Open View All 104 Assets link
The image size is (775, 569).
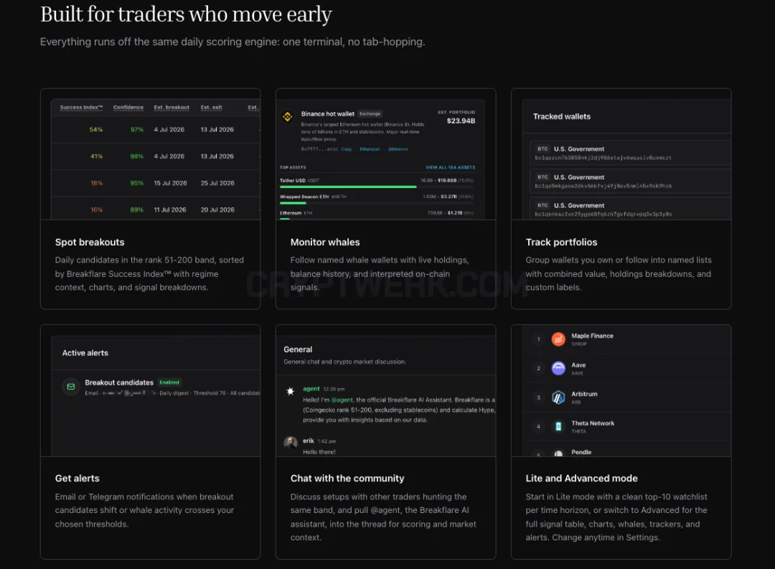[450, 167]
